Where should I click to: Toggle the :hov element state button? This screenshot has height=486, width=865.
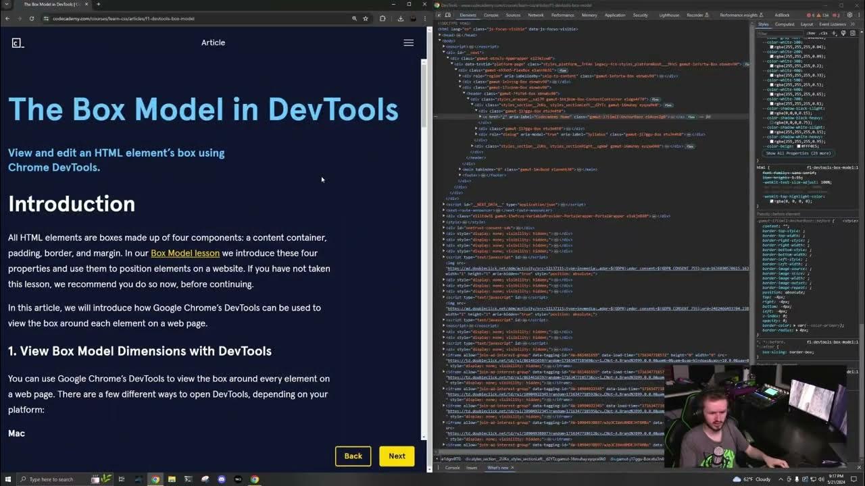(812, 33)
